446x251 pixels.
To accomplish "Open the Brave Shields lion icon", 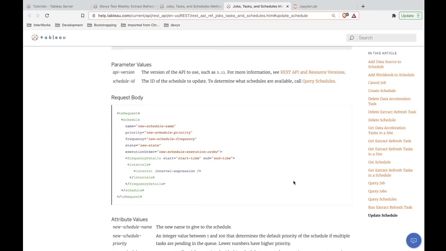I will pyautogui.click(x=345, y=16).
